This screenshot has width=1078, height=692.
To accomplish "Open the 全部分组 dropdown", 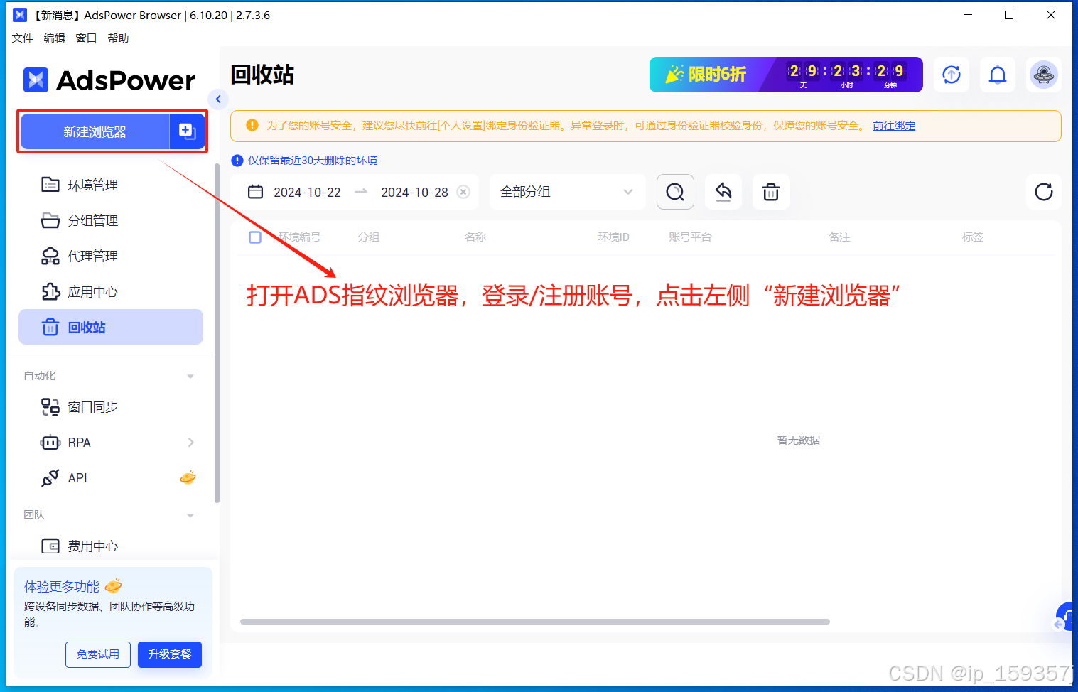I will coord(567,192).
